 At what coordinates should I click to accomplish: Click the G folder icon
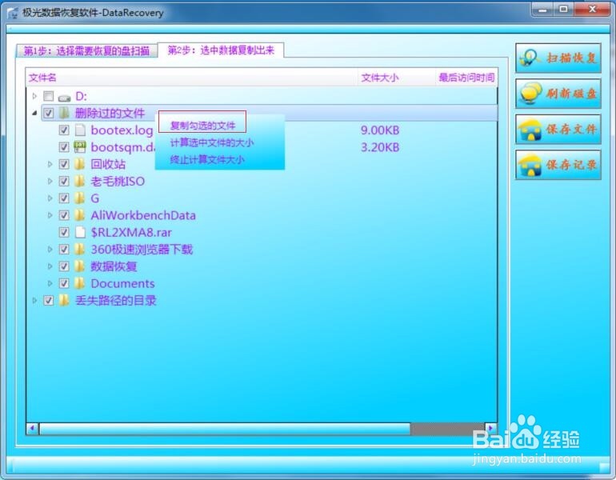click(79, 198)
